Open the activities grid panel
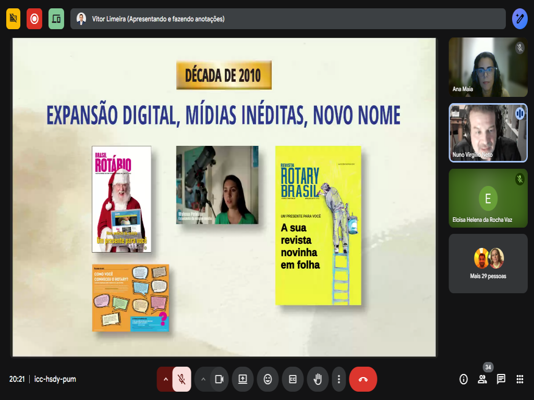Image resolution: width=534 pixels, height=400 pixels. click(520, 379)
